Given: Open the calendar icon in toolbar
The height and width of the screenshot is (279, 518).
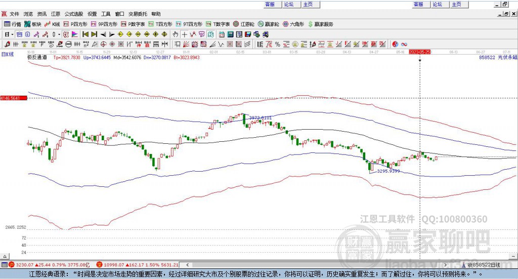Looking at the screenshot, I should [x=222, y=34].
